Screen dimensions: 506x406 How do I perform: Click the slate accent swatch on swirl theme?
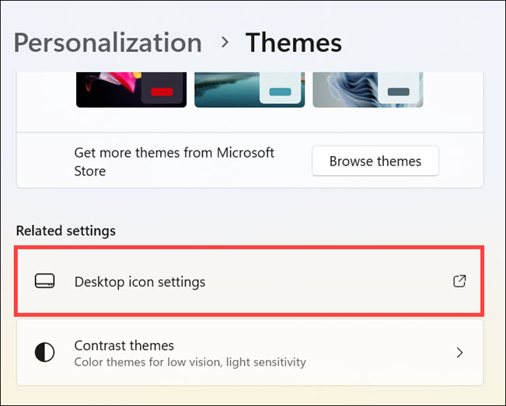(x=398, y=92)
